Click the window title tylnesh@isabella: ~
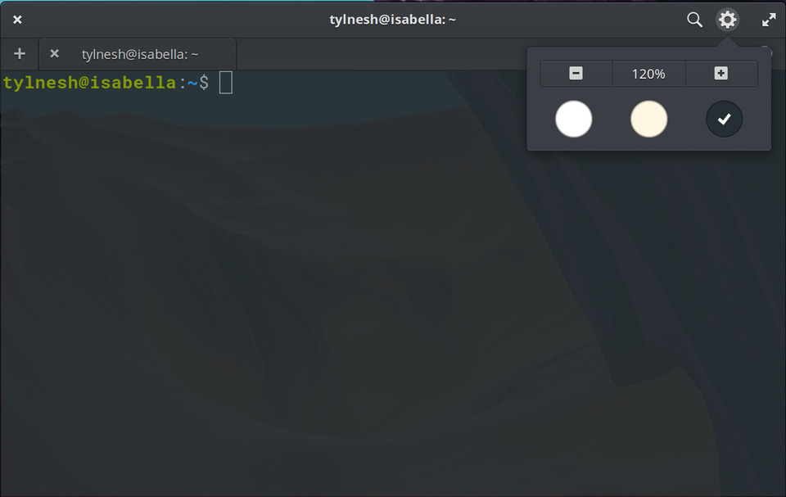The image size is (786, 497). (392, 20)
